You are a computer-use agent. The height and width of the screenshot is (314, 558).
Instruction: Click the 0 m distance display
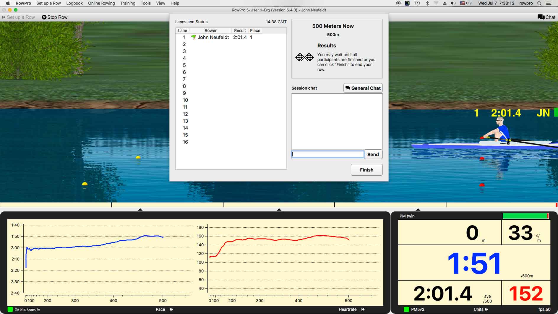(x=472, y=233)
